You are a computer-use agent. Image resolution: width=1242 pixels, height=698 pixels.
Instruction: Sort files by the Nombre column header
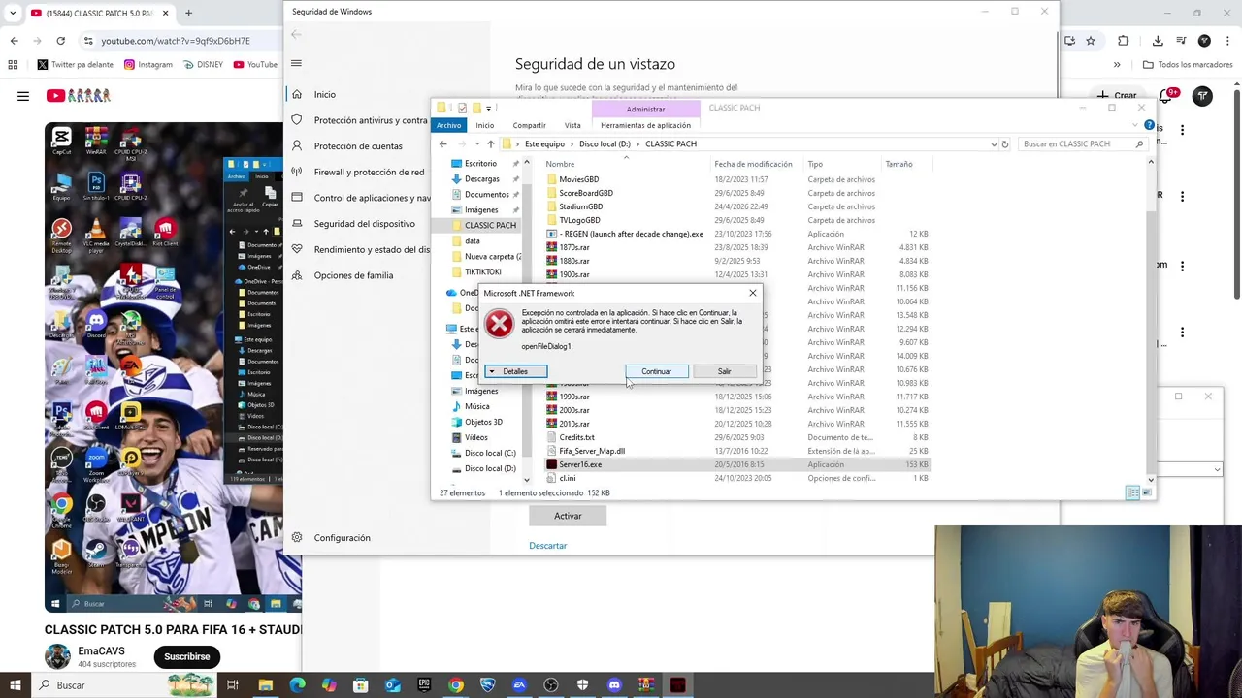(x=560, y=164)
